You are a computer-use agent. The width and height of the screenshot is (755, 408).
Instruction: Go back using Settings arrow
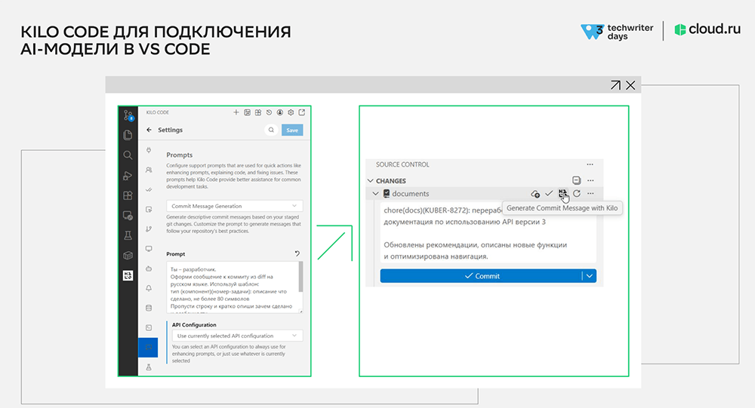149,130
